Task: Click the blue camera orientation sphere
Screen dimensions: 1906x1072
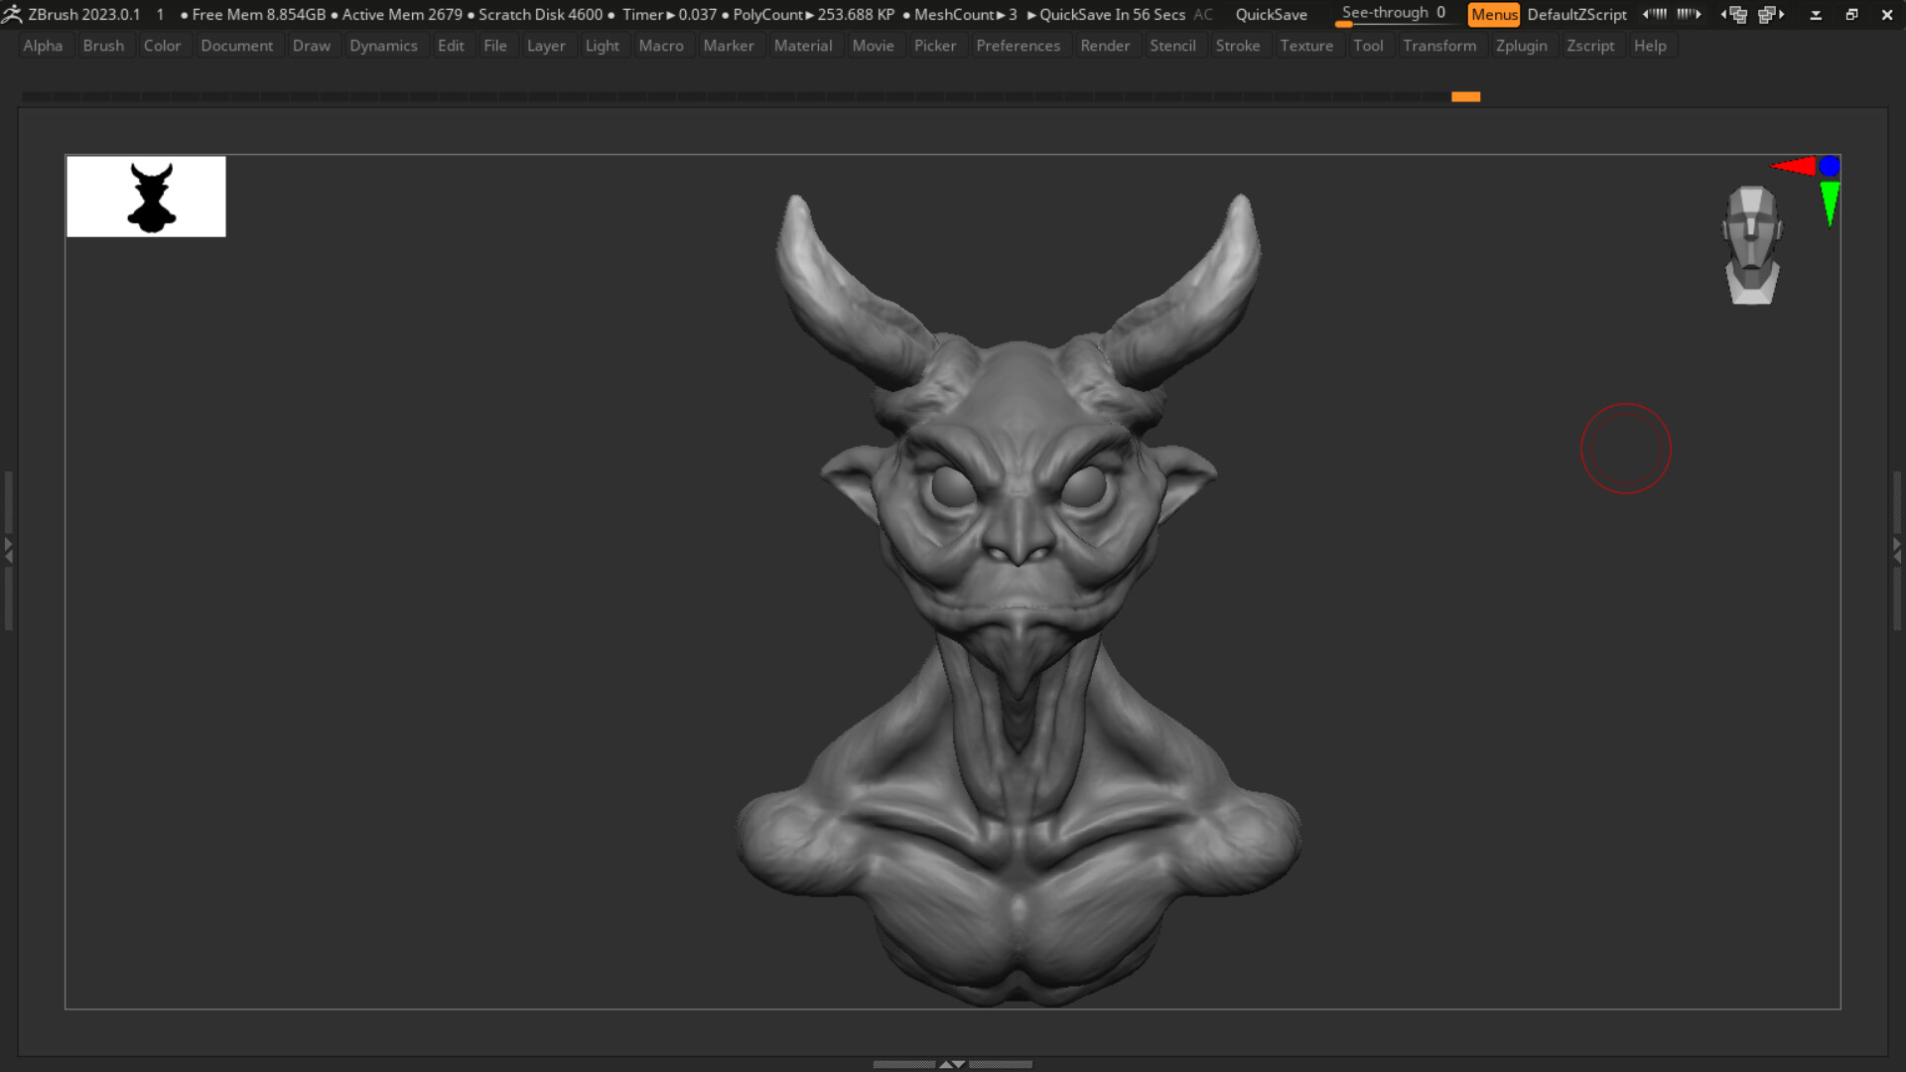Action: coord(1828,166)
